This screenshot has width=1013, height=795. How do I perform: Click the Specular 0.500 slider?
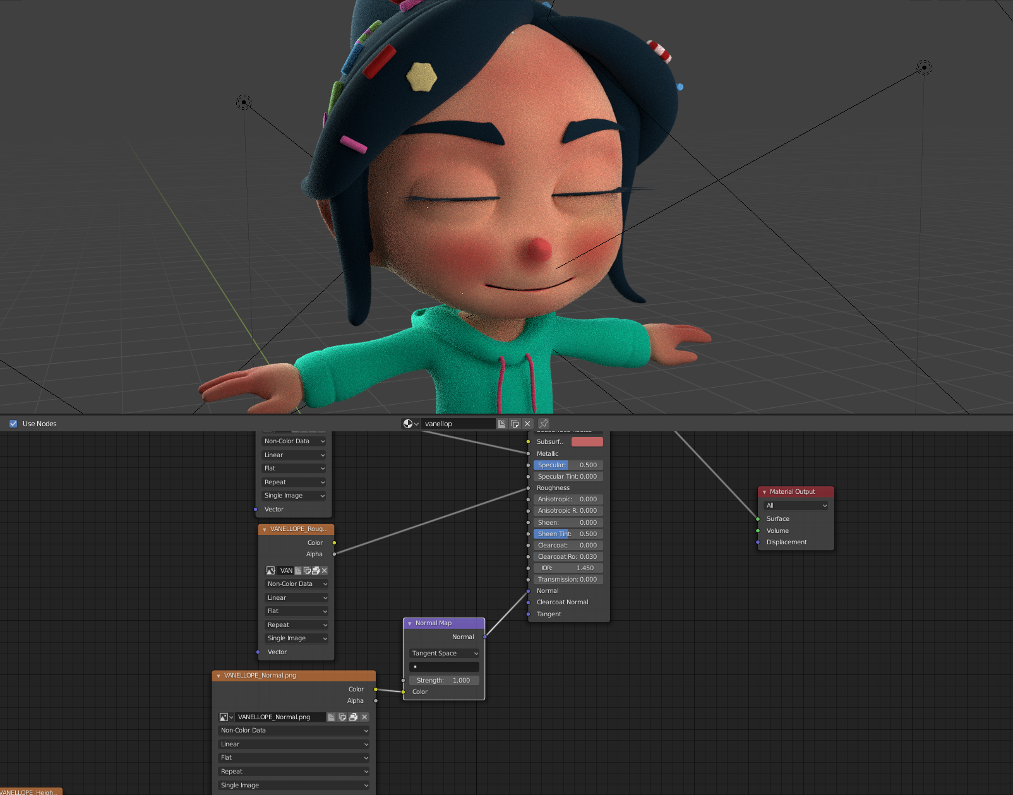[568, 465]
